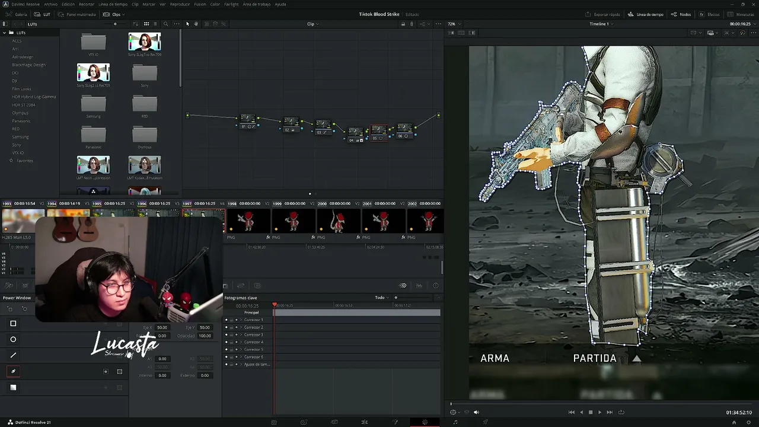Expand the Corrector 6 keyframe track
The width and height of the screenshot is (759, 427).
tap(241, 357)
